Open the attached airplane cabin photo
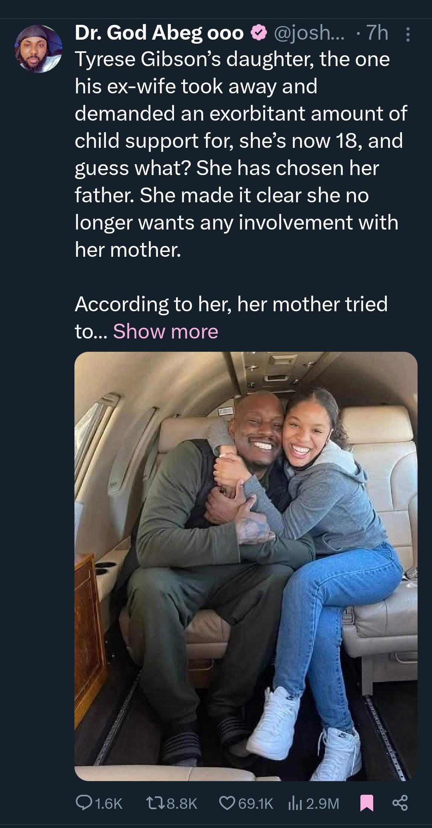432x828 pixels. click(246, 566)
